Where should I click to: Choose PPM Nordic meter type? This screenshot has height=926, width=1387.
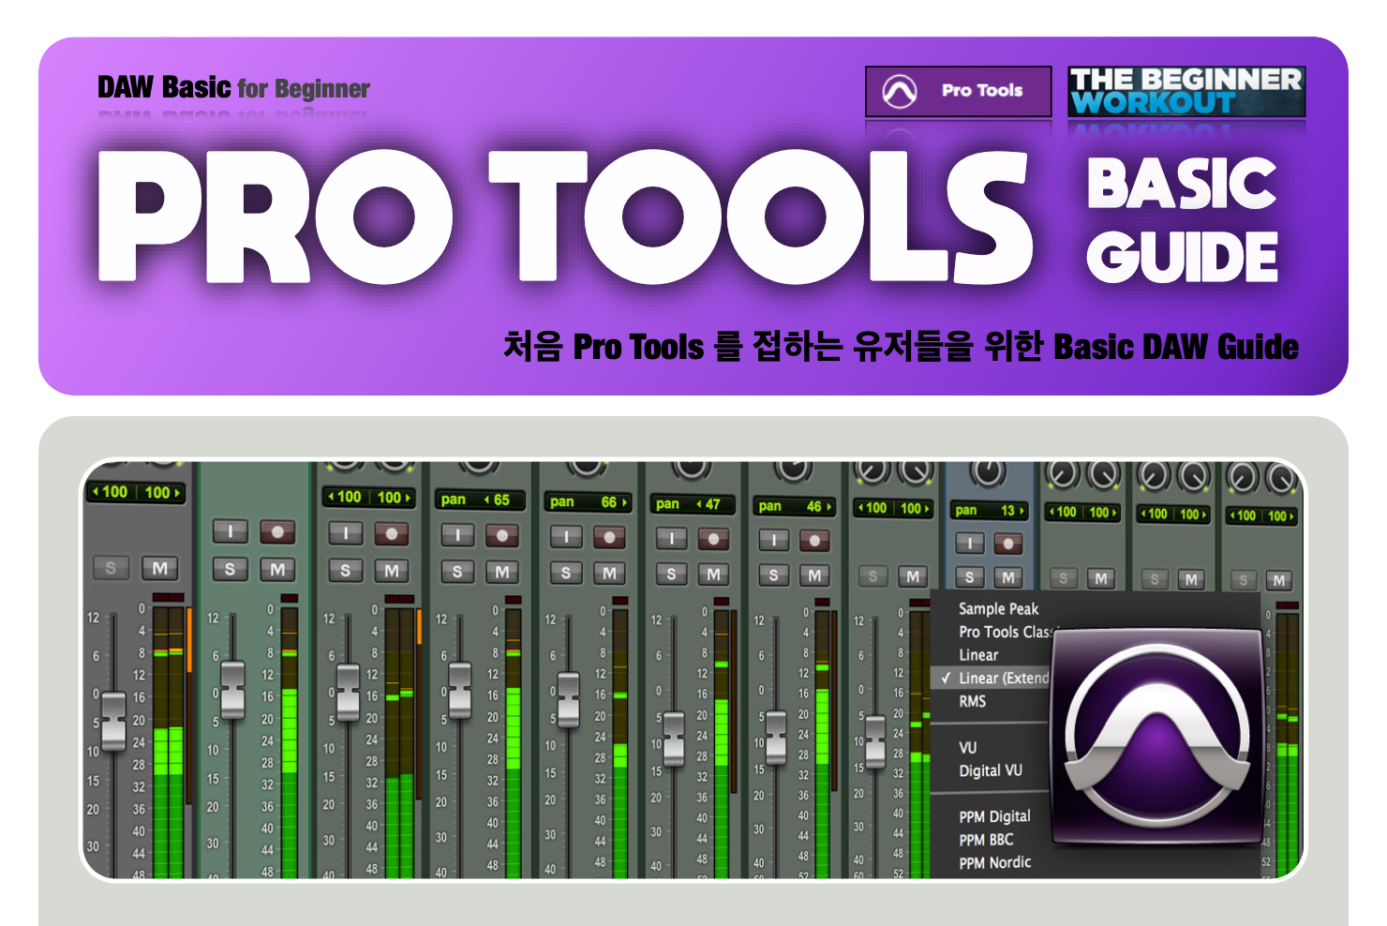[993, 862]
